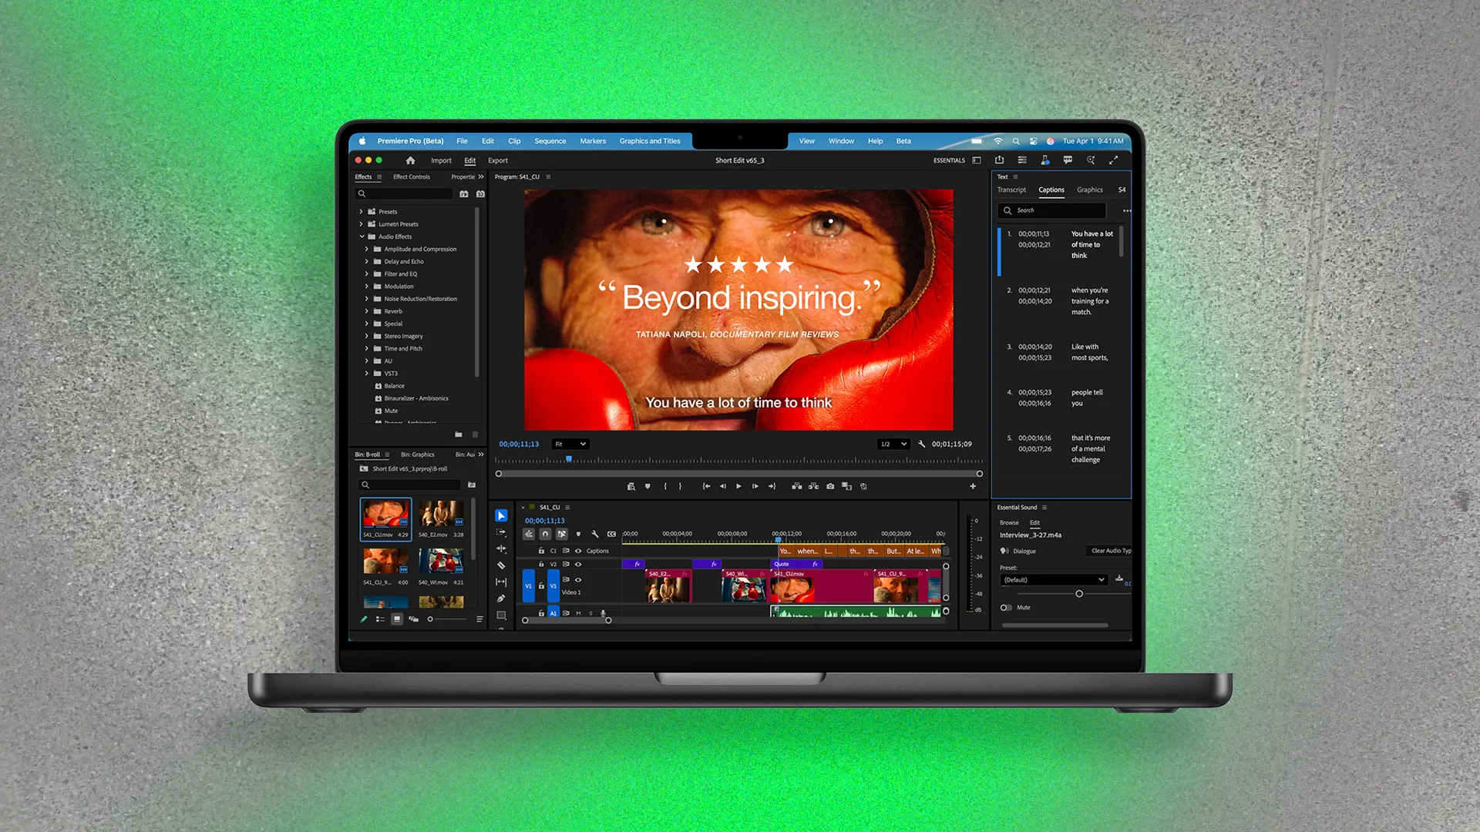Switch to the Transcript tab in the Text panel
Screen dimensions: 1480x832
pos(1011,190)
